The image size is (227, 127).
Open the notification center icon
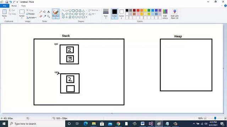click(222, 124)
